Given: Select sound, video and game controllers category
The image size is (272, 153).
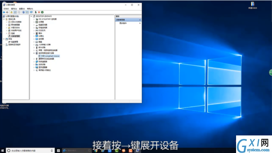Looking at the screenshot, I should point(48,50).
